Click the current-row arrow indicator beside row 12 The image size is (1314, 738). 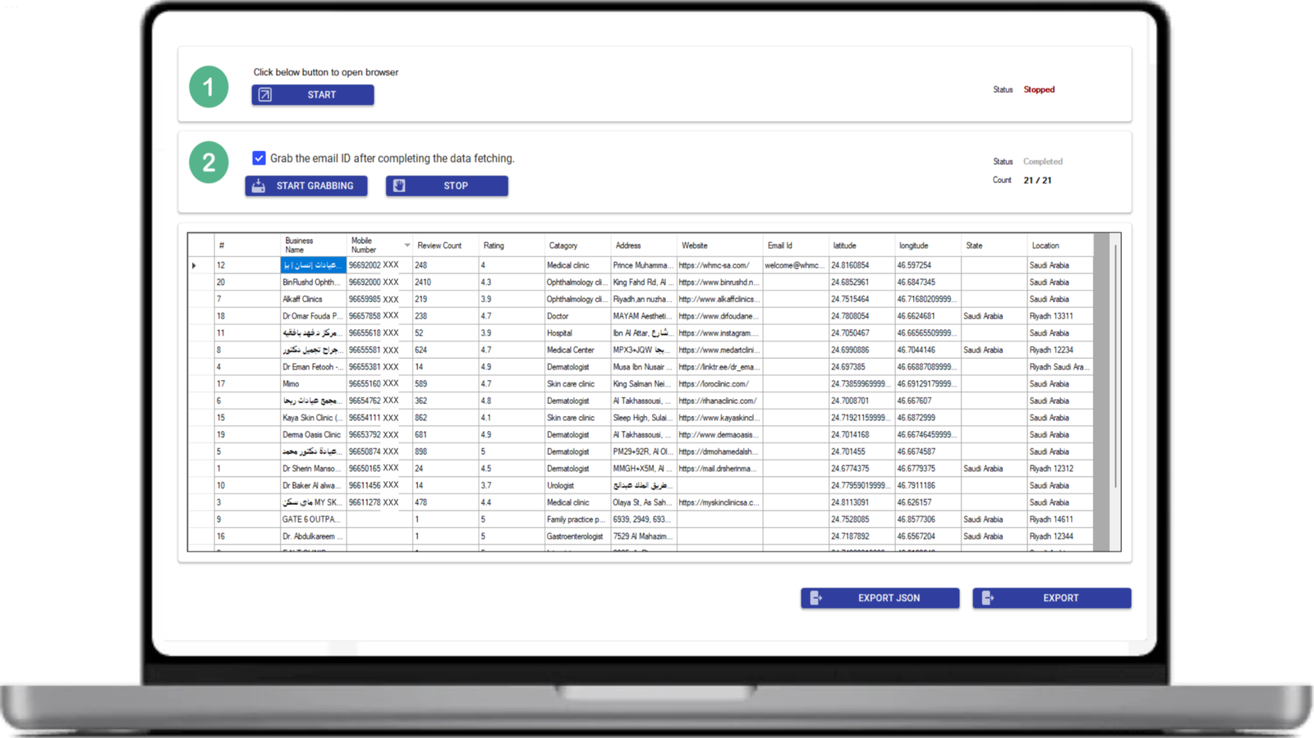pyautogui.click(x=195, y=266)
